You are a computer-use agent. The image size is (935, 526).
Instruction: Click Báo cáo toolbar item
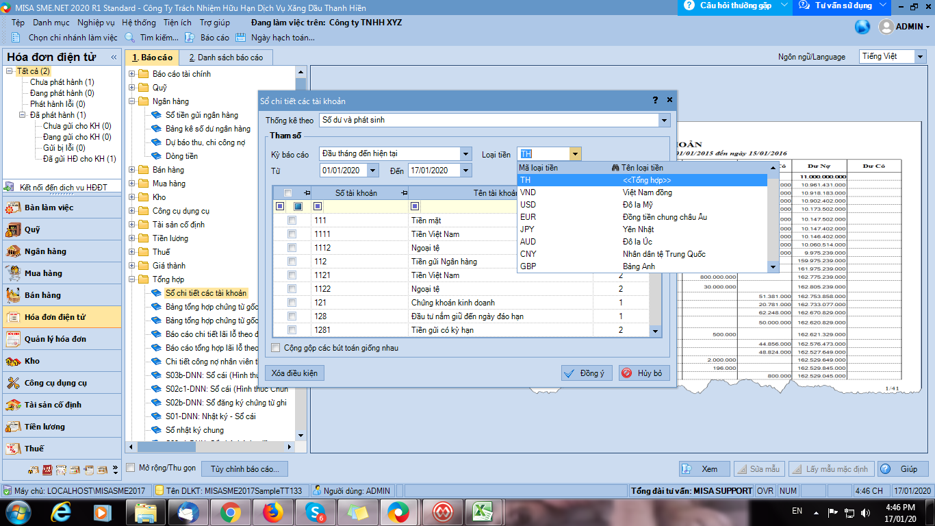click(208, 38)
